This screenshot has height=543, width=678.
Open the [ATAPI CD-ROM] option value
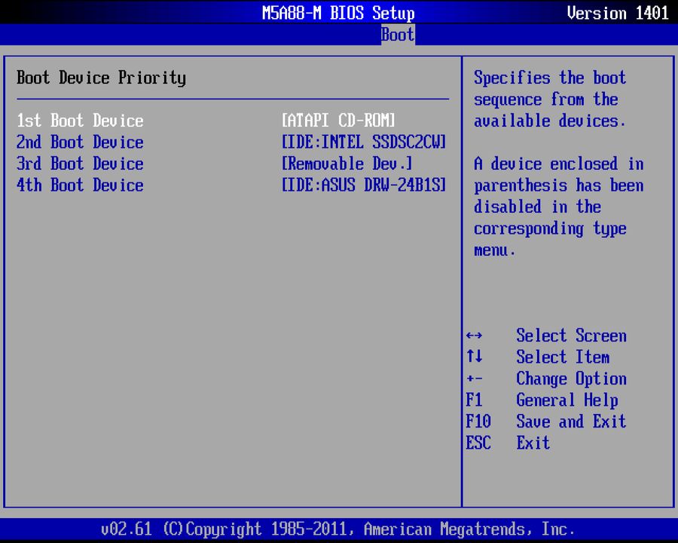(x=338, y=121)
